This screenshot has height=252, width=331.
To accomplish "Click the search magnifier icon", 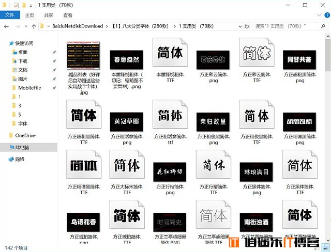I will coord(323,26).
